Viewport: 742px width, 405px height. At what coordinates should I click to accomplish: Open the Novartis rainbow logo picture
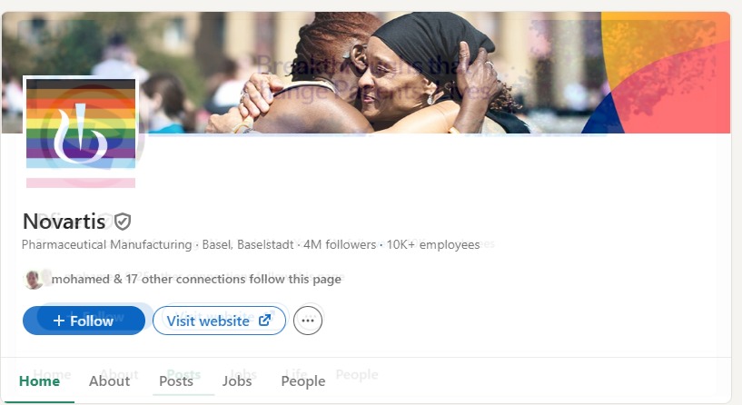81,133
